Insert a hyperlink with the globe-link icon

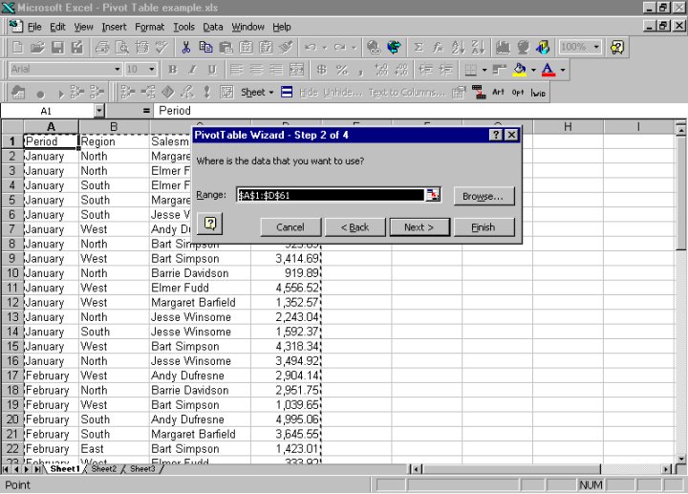[x=374, y=47]
